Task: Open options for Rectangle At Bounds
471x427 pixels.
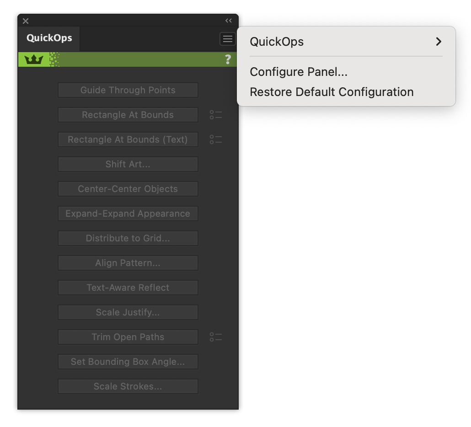Action: pos(215,115)
